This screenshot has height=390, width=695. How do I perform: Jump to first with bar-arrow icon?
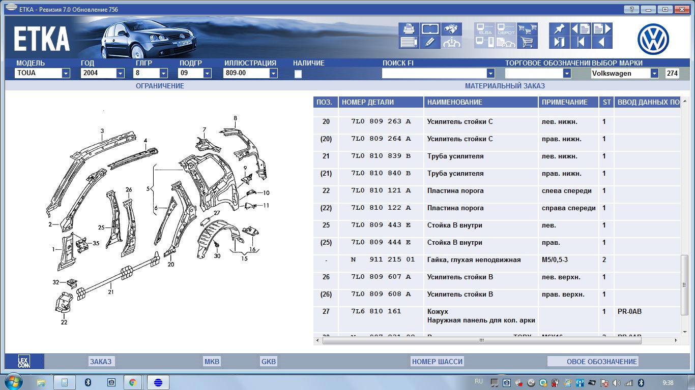pyautogui.click(x=581, y=43)
